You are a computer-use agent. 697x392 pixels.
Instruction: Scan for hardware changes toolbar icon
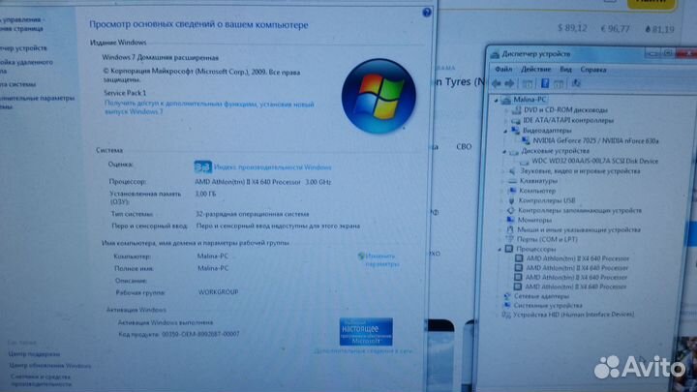[x=576, y=83]
